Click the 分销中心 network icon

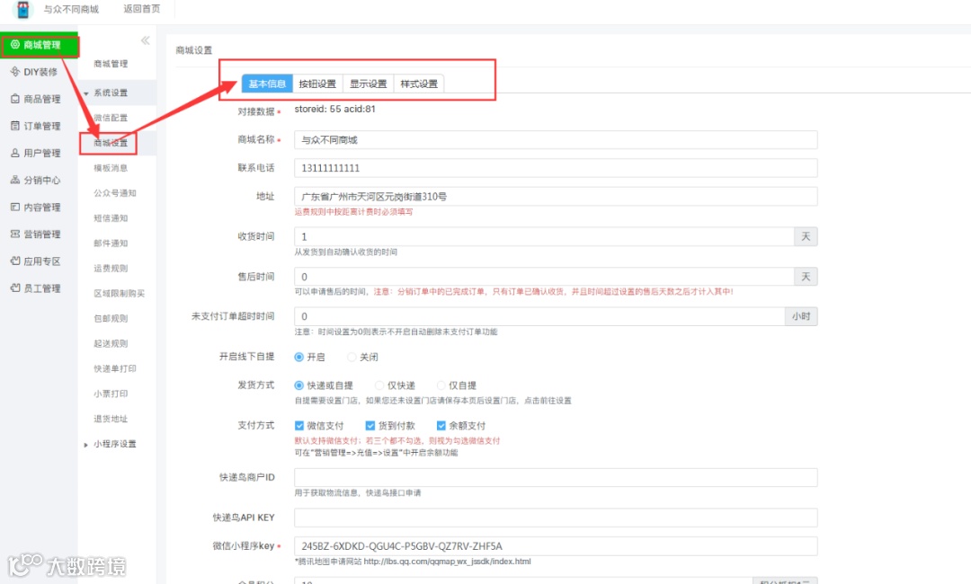point(15,180)
